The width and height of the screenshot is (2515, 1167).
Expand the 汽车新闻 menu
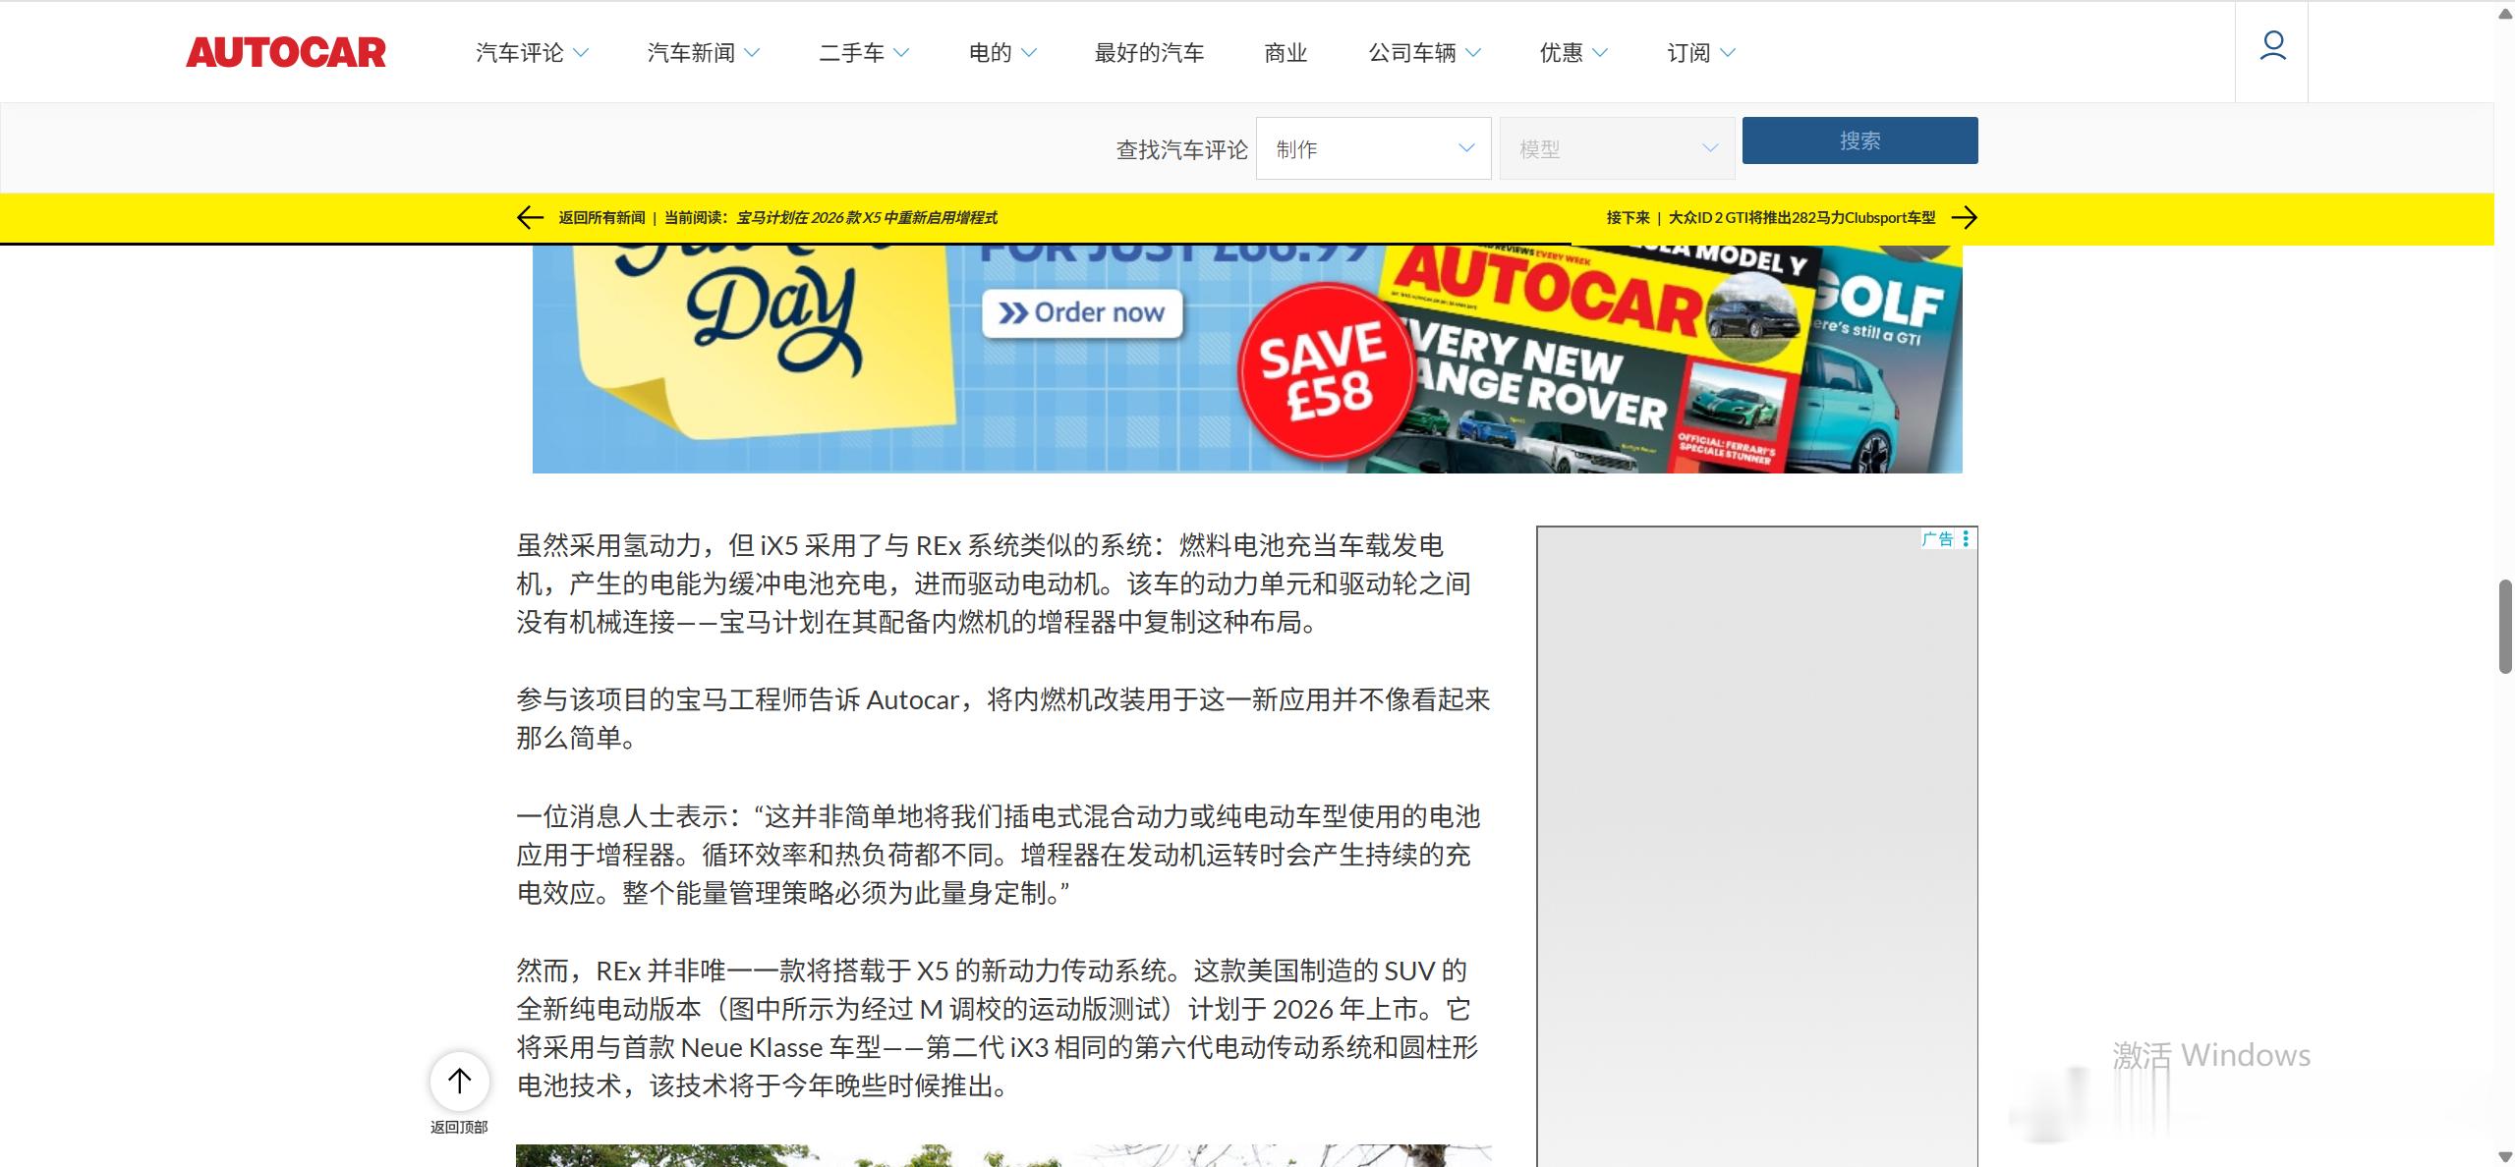click(704, 53)
